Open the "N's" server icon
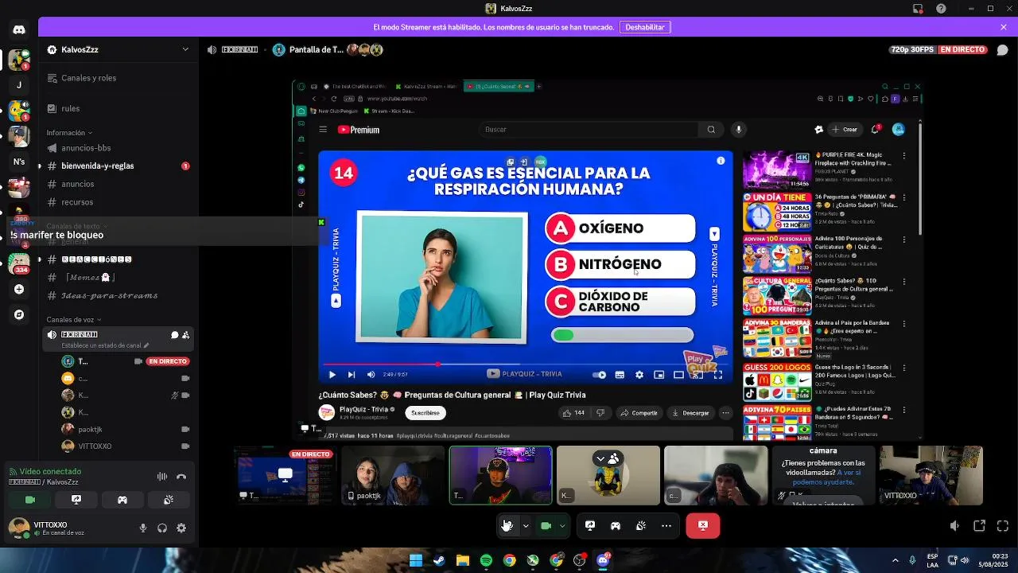The width and height of the screenshot is (1018, 573). click(x=19, y=162)
